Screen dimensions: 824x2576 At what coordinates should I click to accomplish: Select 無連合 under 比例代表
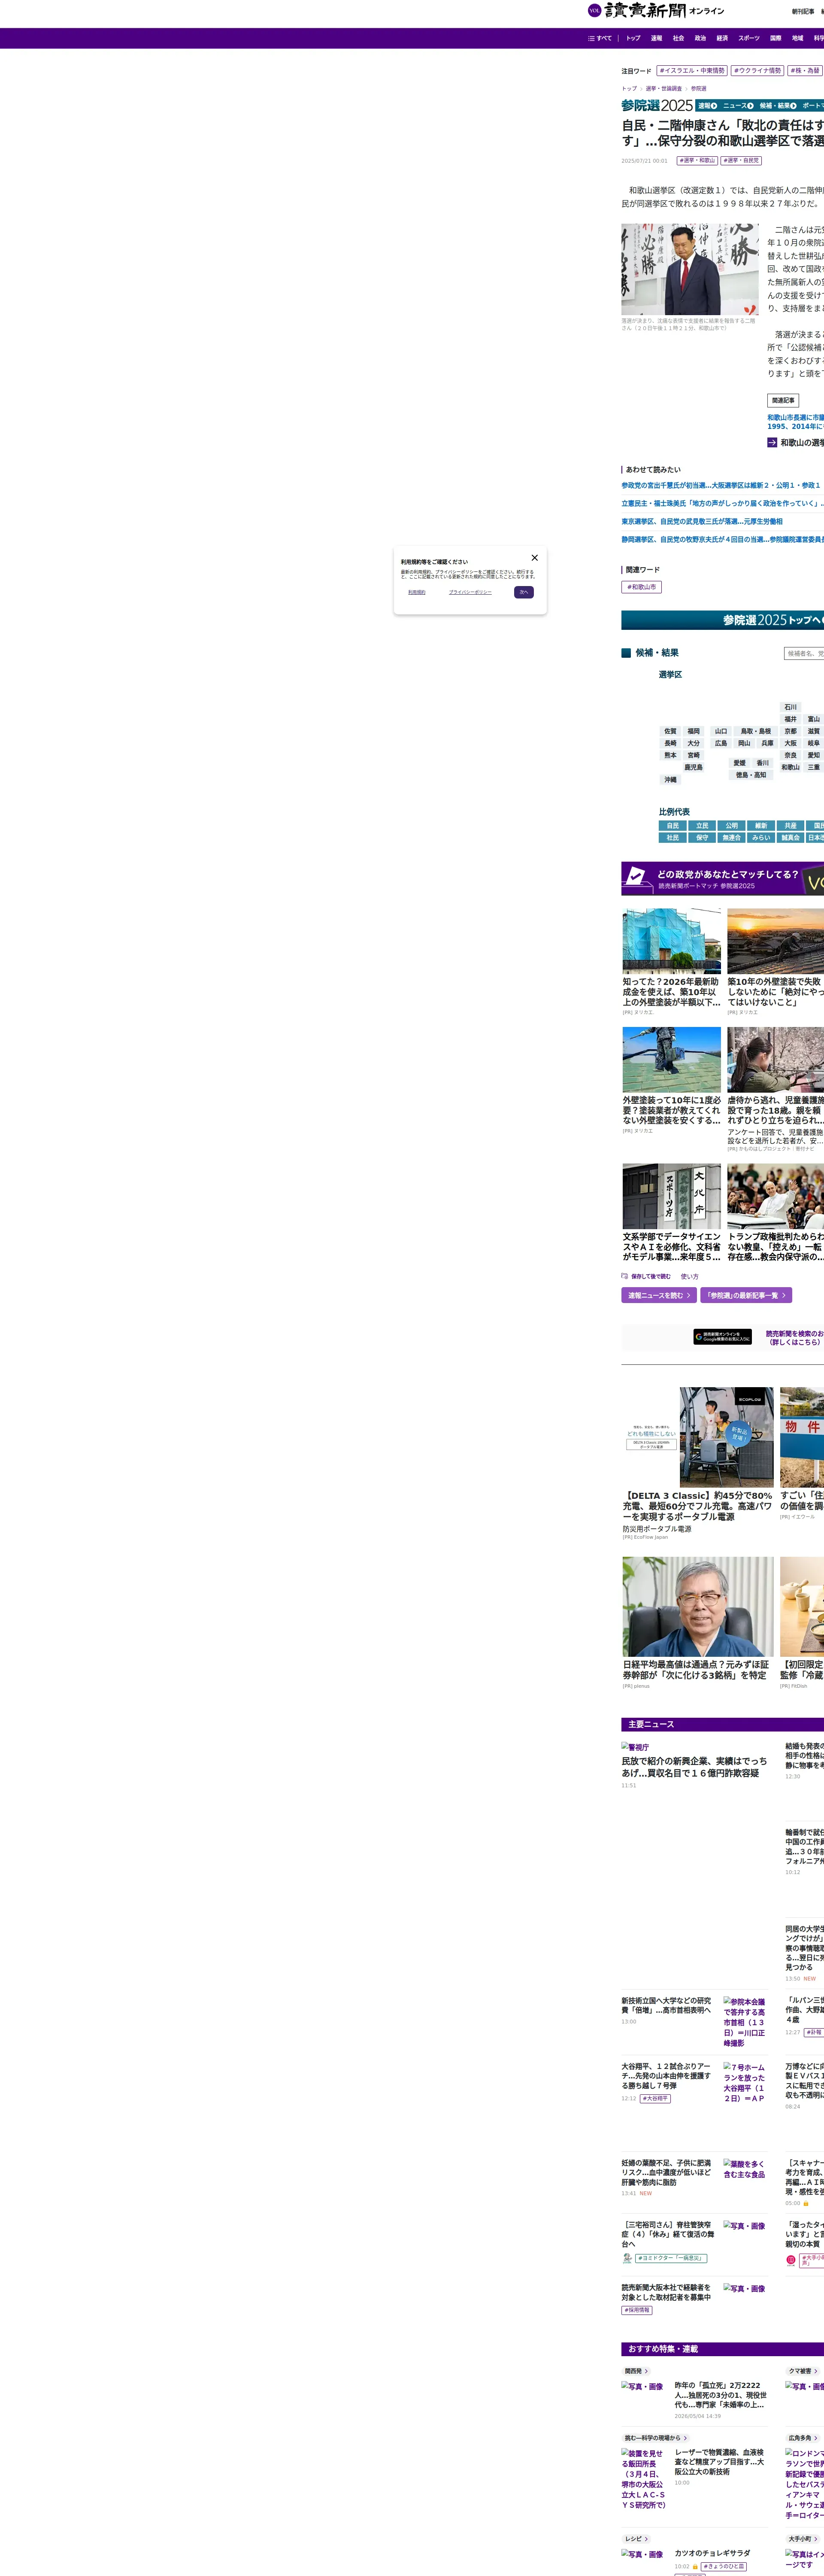point(732,838)
